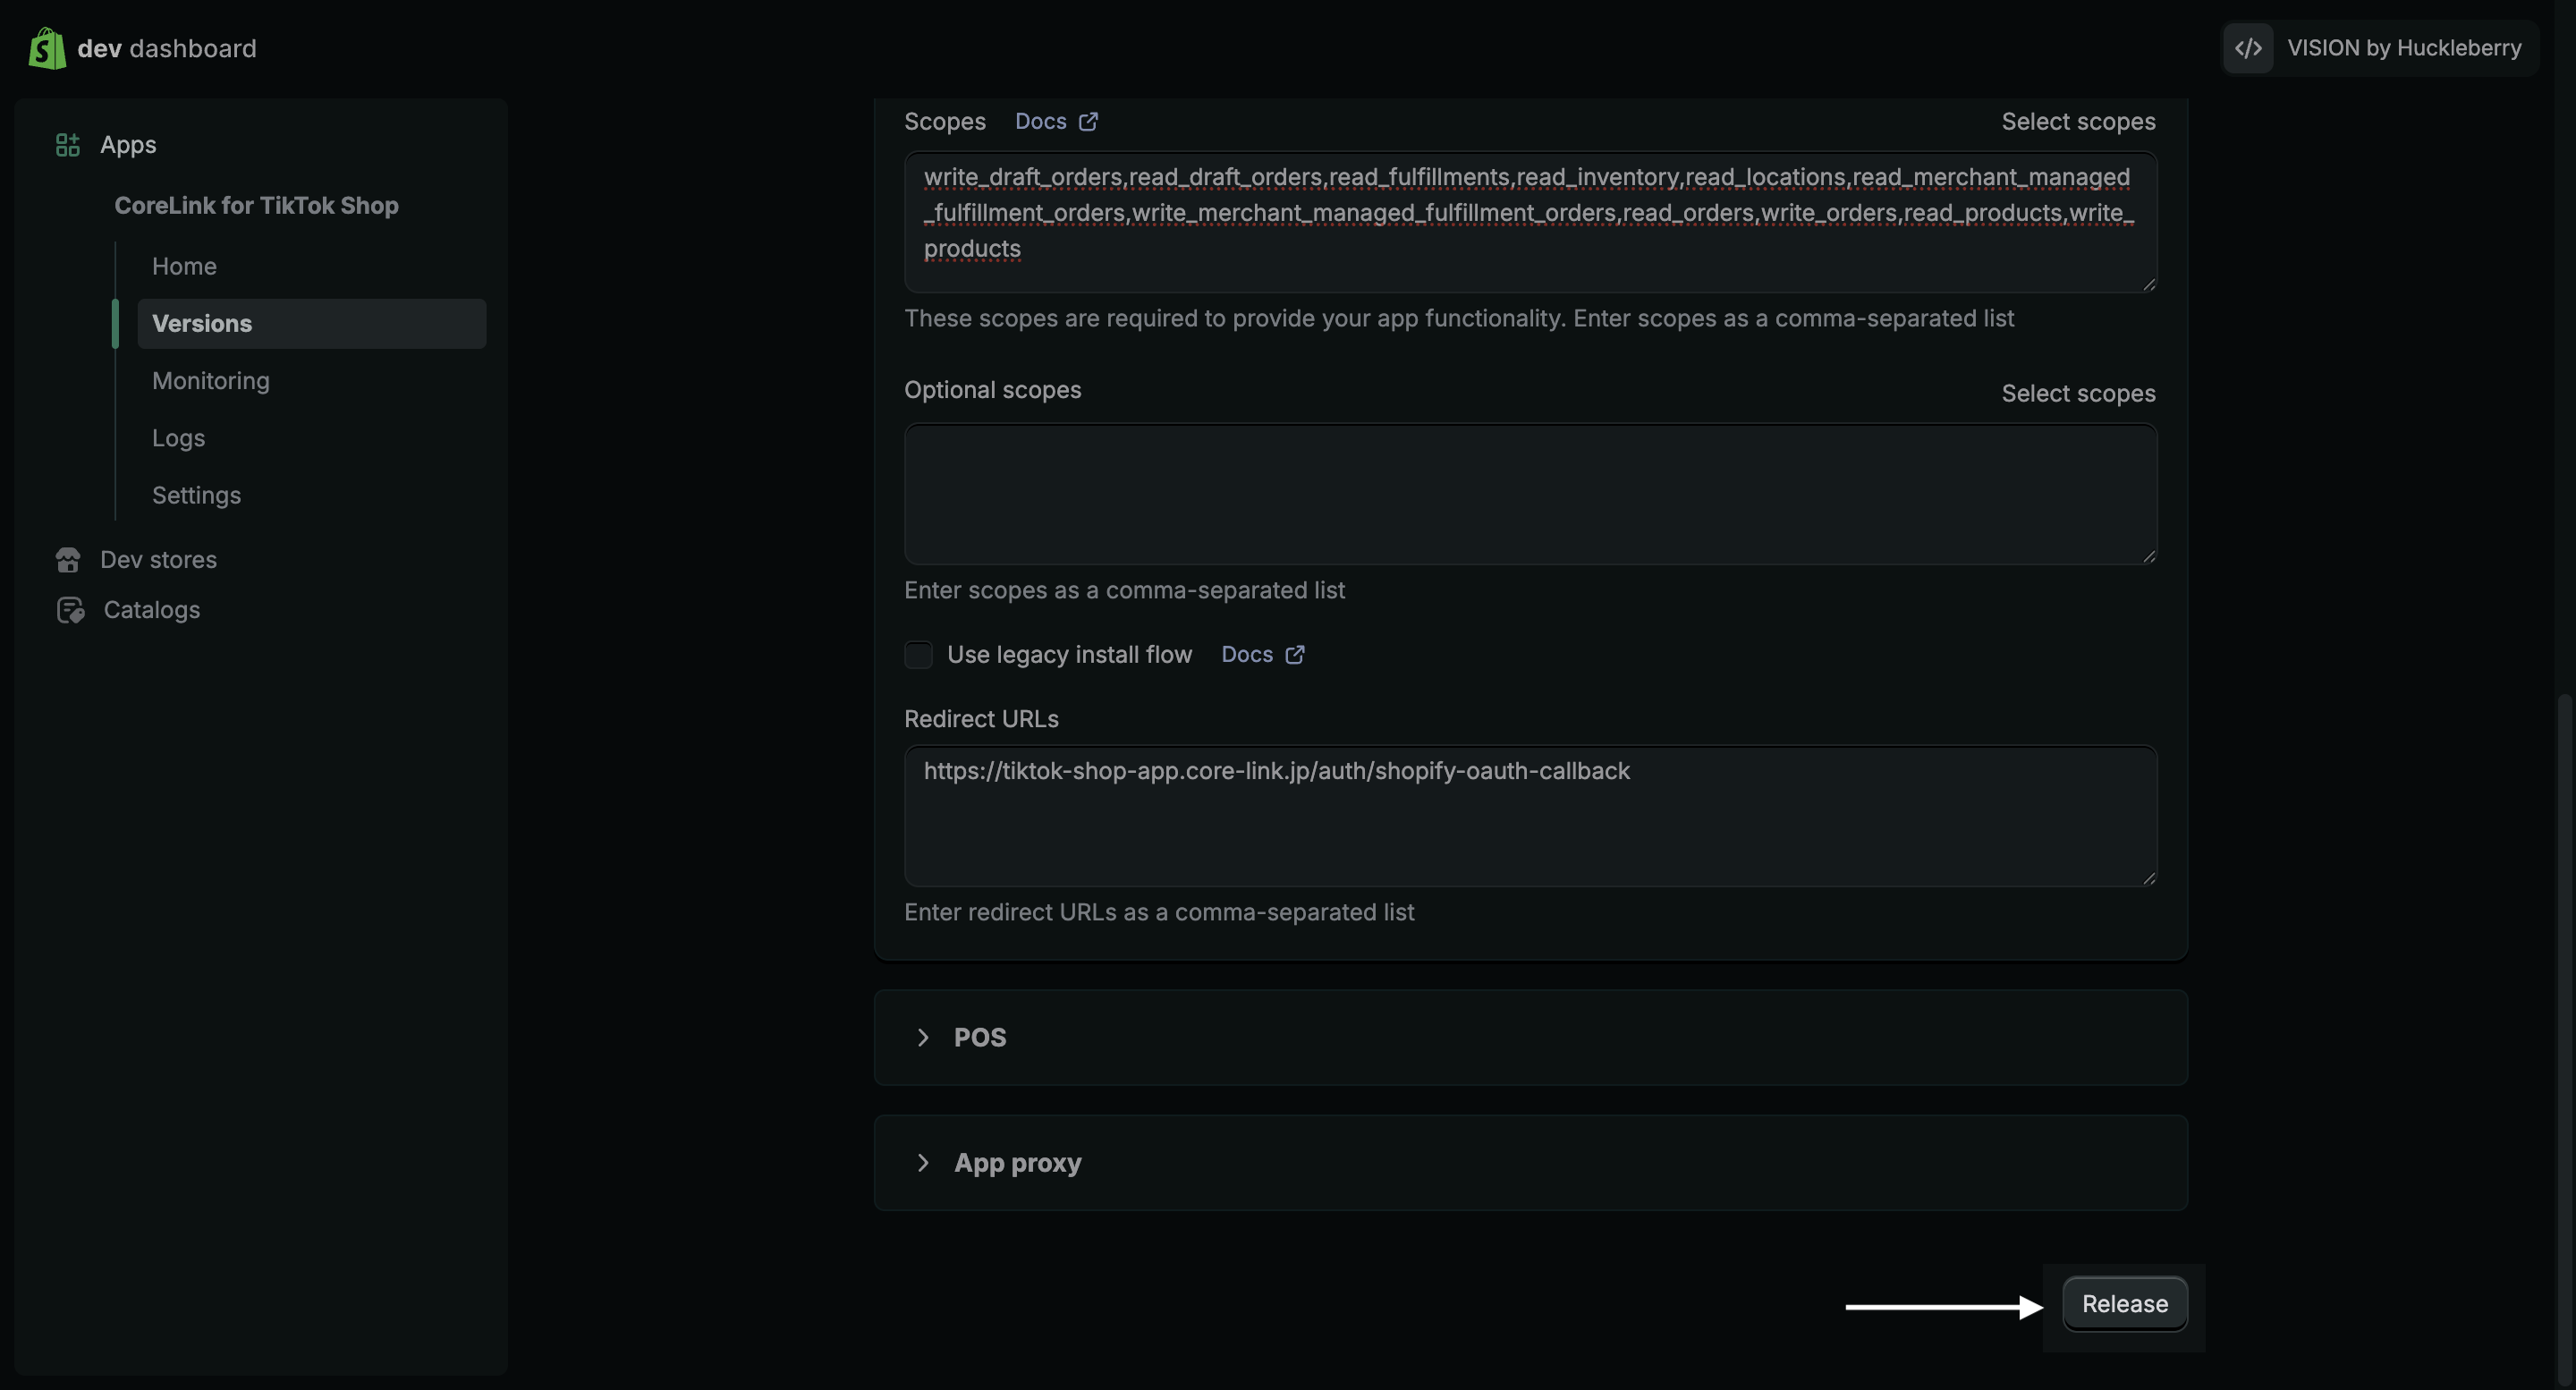Enable Use legacy install flow checkbox
Viewport: 2576px width, 1390px height.
(918, 655)
